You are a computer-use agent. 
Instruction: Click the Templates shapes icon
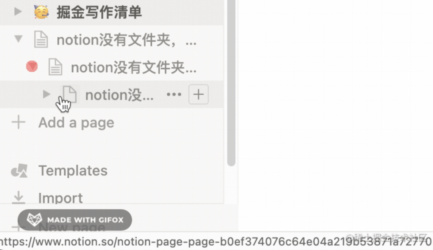(x=19, y=171)
